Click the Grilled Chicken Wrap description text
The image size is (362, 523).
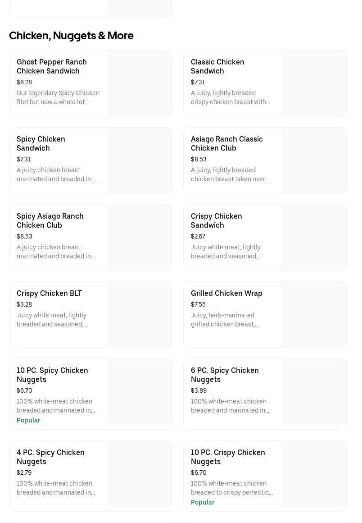(225, 320)
